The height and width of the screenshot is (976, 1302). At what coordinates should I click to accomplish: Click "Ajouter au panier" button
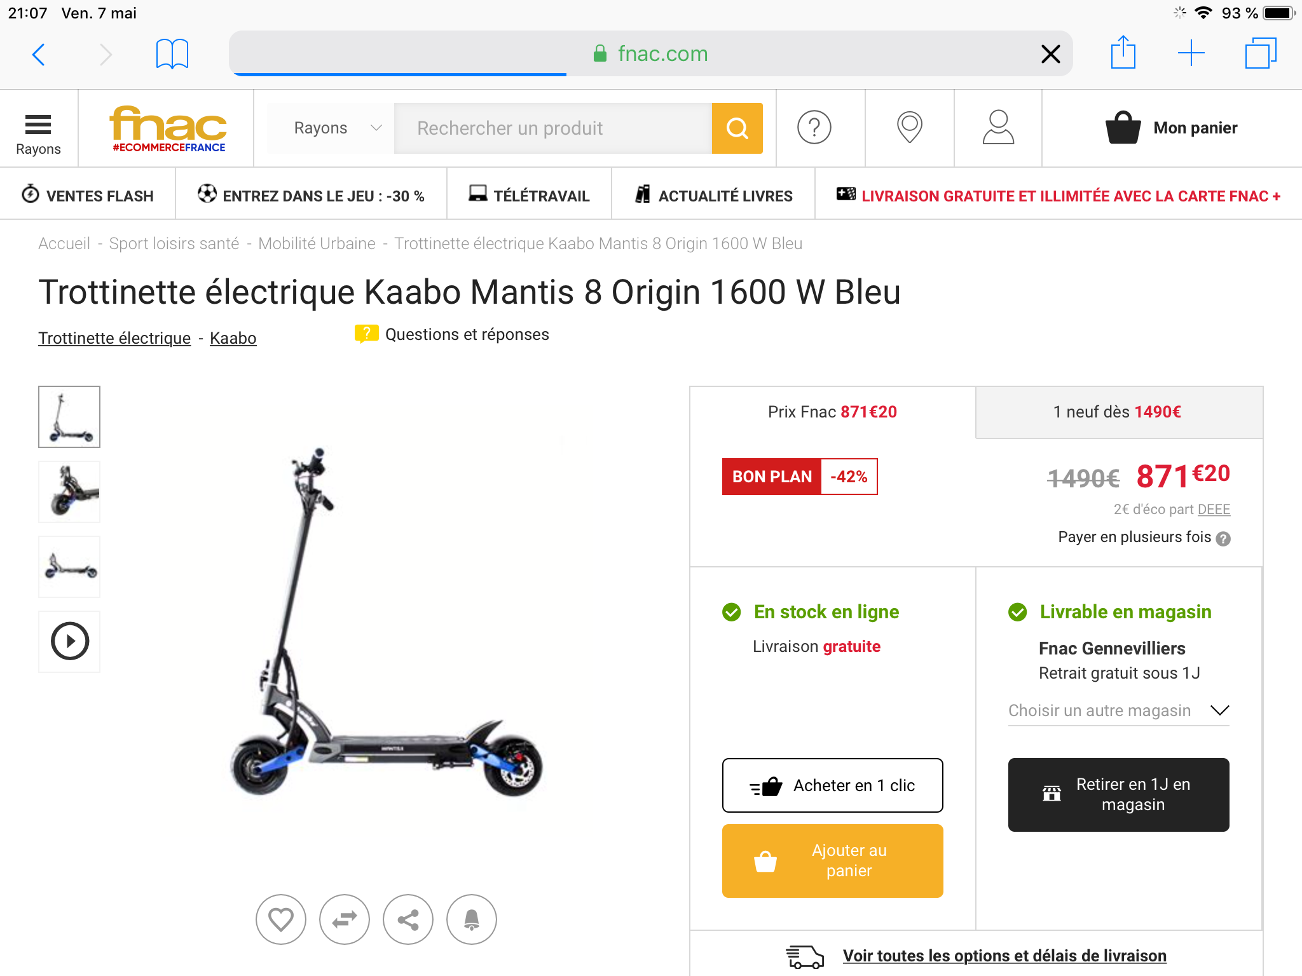(x=832, y=860)
